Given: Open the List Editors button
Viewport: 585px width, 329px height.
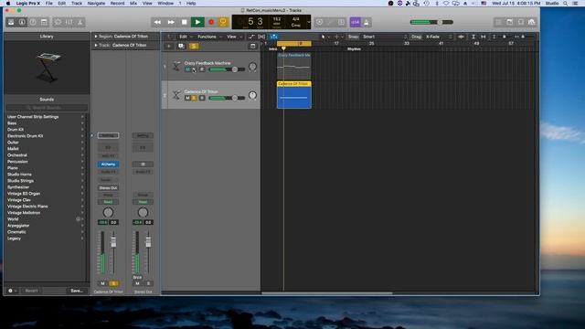Looking at the screenshot, I should coord(499,22).
